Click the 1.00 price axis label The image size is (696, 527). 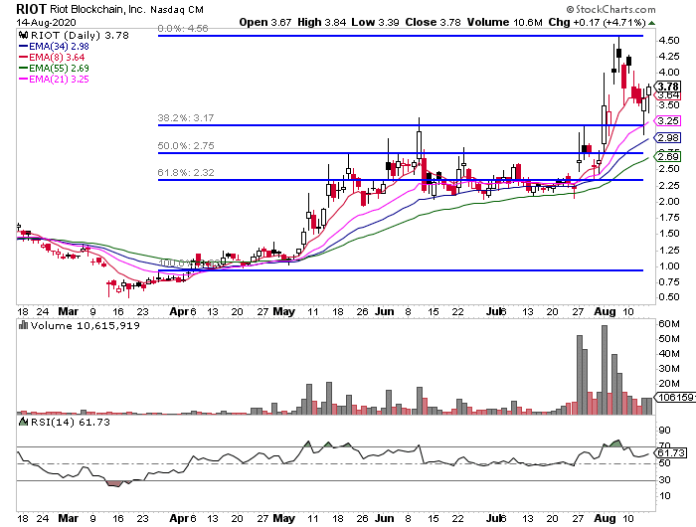point(668,266)
